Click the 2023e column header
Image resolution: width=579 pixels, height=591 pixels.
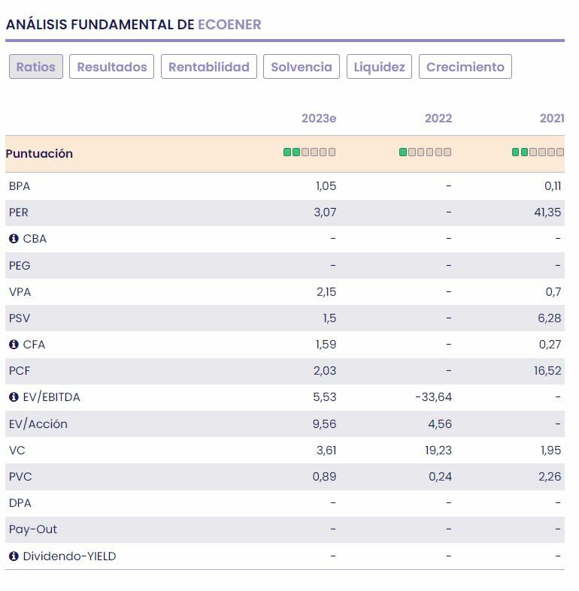pyautogui.click(x=319, y=119)
